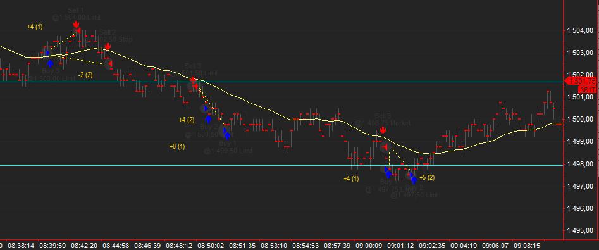
Task: Click the 09:00:09 time axis label
Action: coord(369,245)
